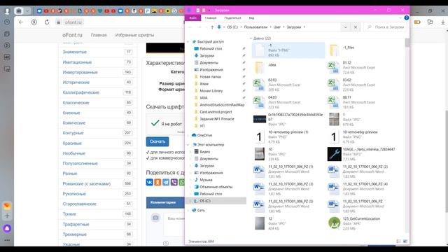Open 'Объемные объекты' under This PC
The image size is (448, 252).
[216, 187]
